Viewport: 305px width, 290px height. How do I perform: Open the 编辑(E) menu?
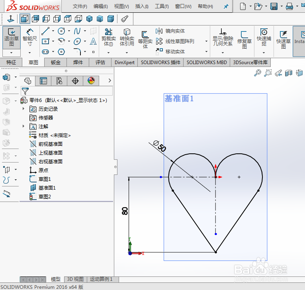[x=101, y=6]
